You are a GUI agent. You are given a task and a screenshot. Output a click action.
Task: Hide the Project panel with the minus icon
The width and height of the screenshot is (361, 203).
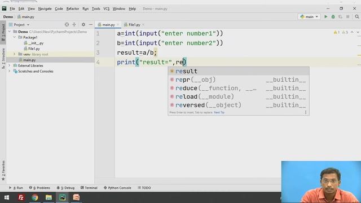click(91, 25)
